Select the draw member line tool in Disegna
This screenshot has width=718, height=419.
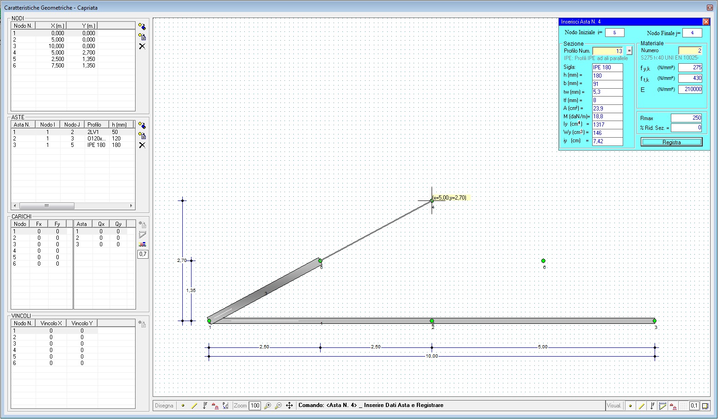click(194, 406)
